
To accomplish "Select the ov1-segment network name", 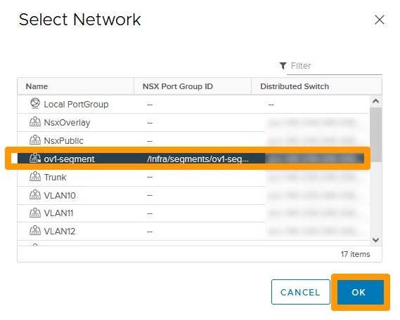I will pyautogui.click(x=69, y=159).
